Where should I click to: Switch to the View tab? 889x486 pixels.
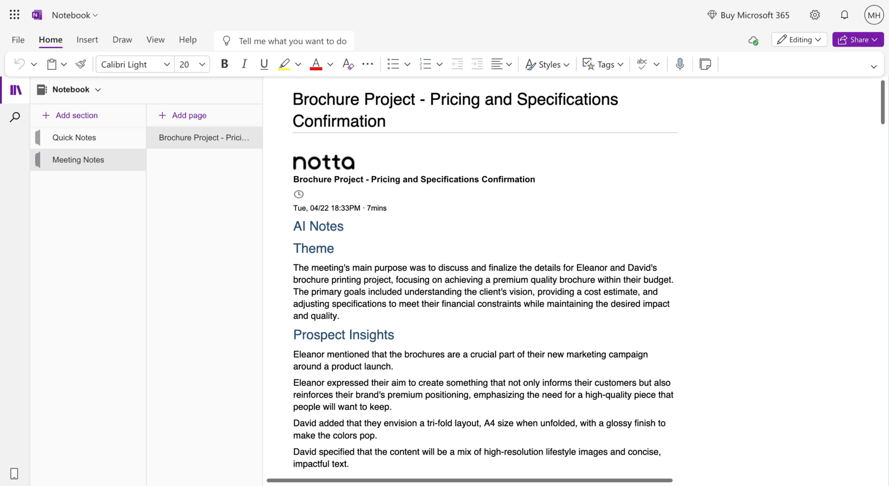pyautogui.click(x=155, y=39)
